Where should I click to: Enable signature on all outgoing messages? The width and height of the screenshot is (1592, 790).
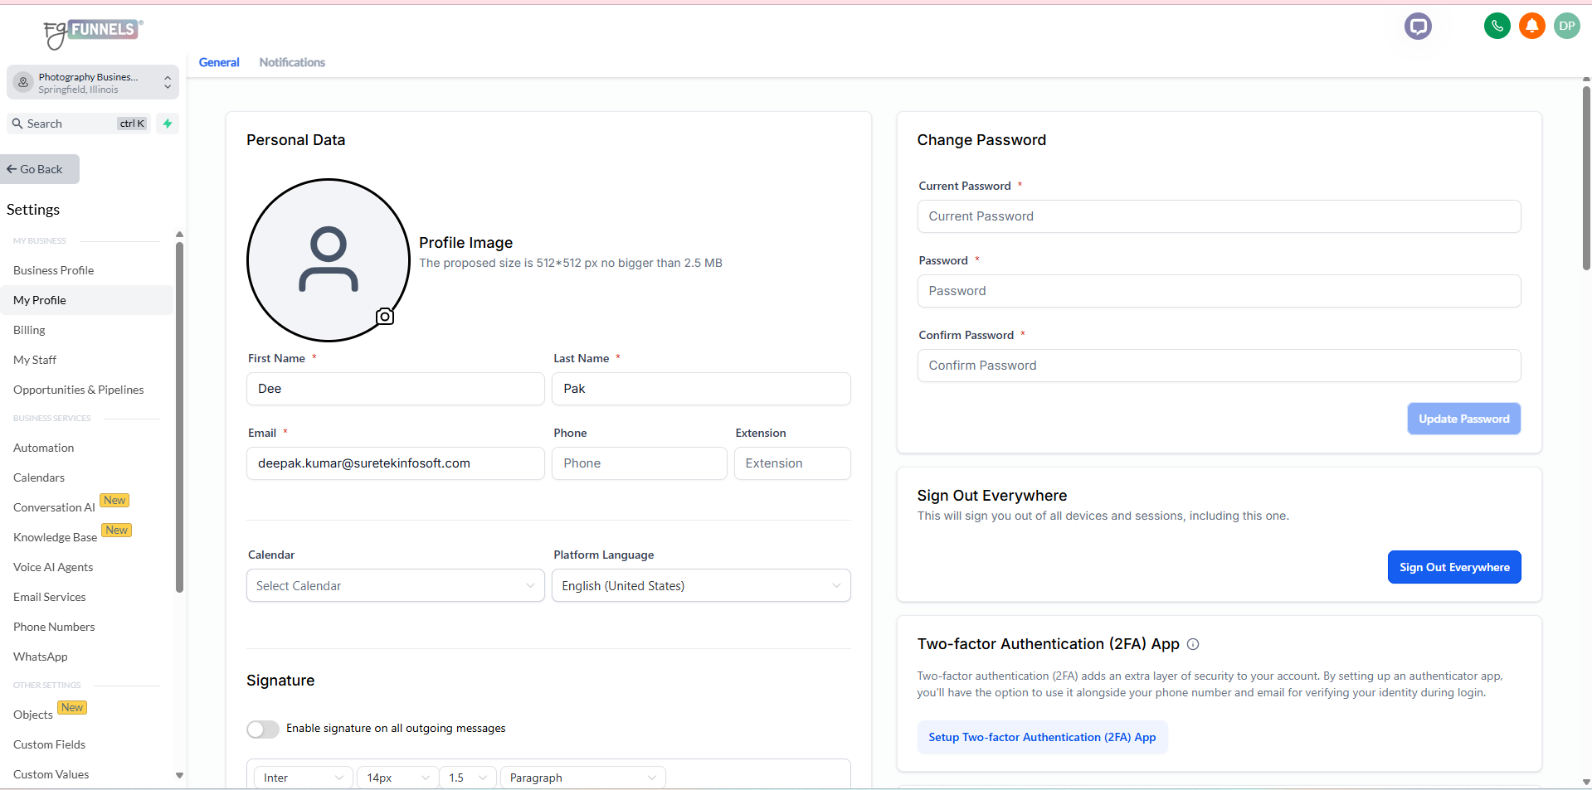click(x=263, y=729)
